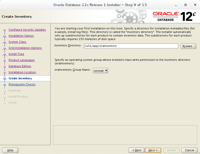Jump to Grid Installation Options step
Screen dimensions: 200x154
25,48
